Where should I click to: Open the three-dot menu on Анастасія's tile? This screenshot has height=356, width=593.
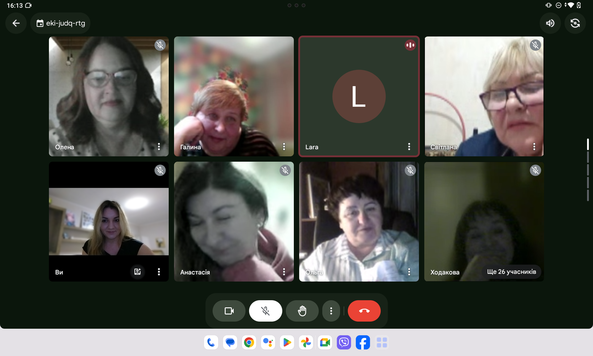click(284, 272)
